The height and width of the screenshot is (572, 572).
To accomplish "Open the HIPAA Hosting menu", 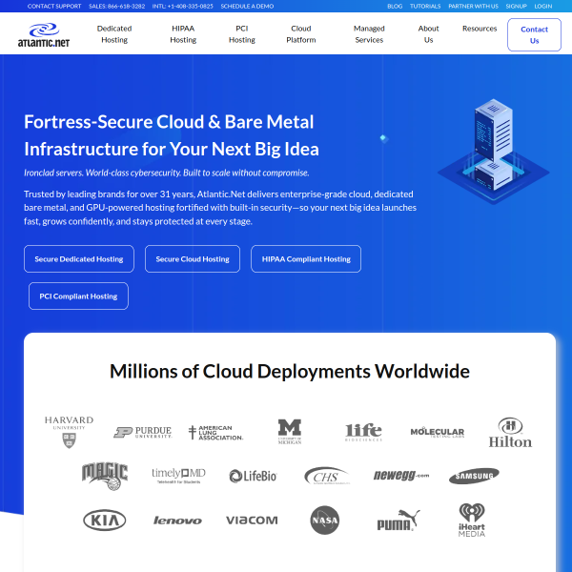I will coord(183,34).
